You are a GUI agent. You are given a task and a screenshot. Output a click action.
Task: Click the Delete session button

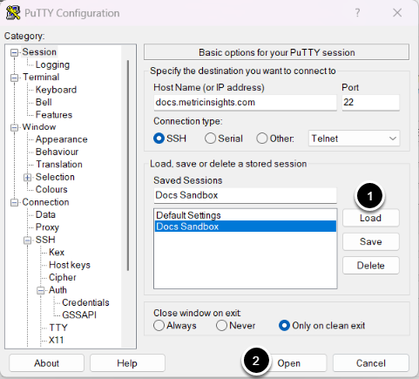pos(371,266)
